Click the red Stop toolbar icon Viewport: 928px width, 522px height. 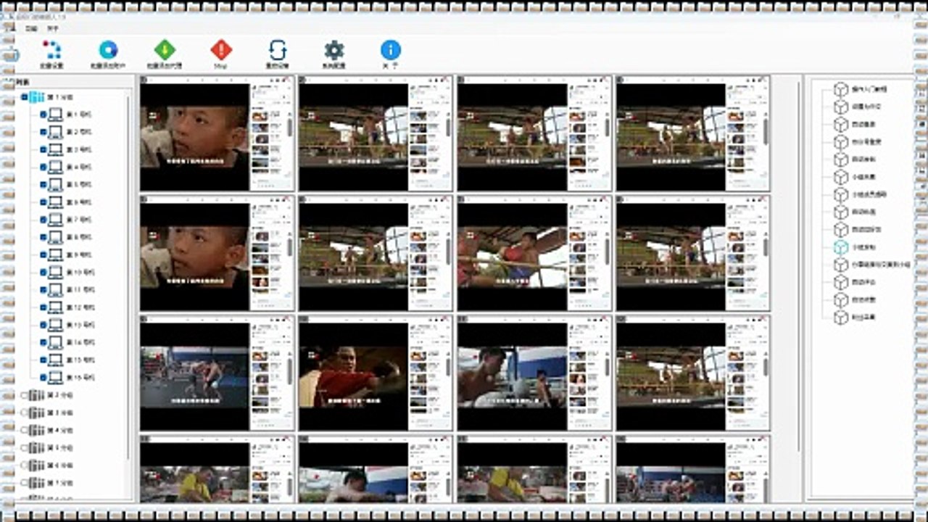click(221, 51)
